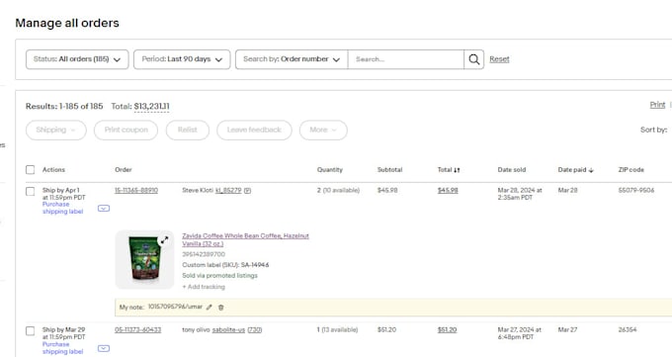Enlarge the coffee product image icon
Image resolution: width=672 pixels, height=357 pixels.
click(x=164, y=240)
